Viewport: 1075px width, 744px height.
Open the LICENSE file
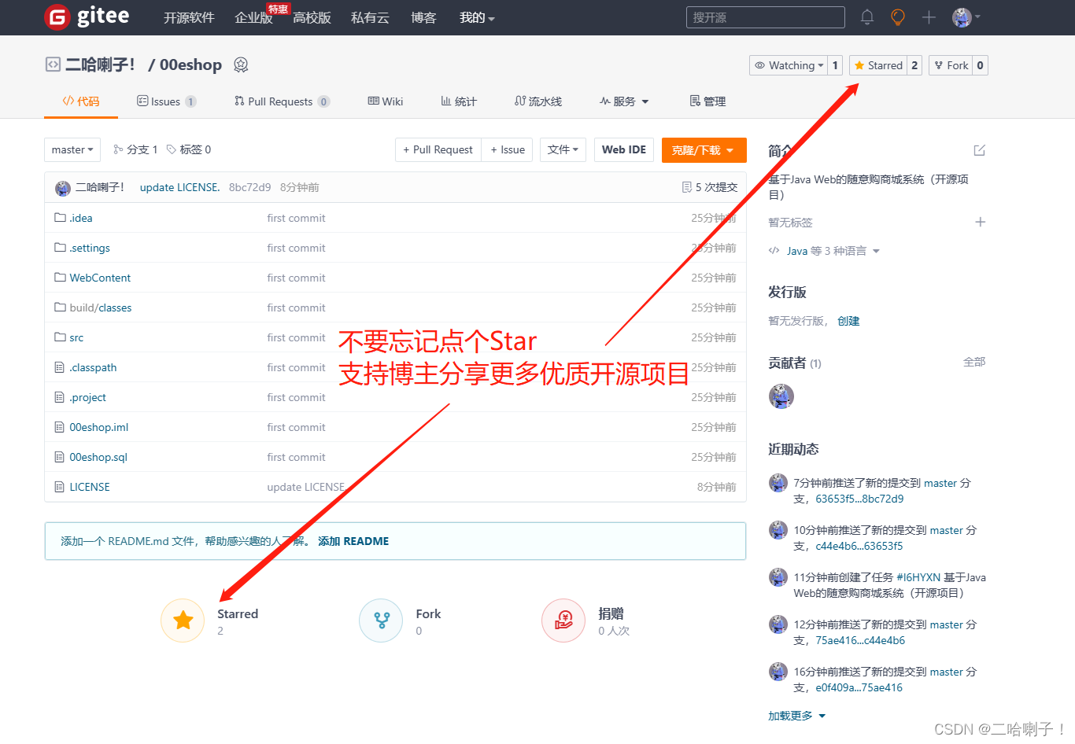90,487
